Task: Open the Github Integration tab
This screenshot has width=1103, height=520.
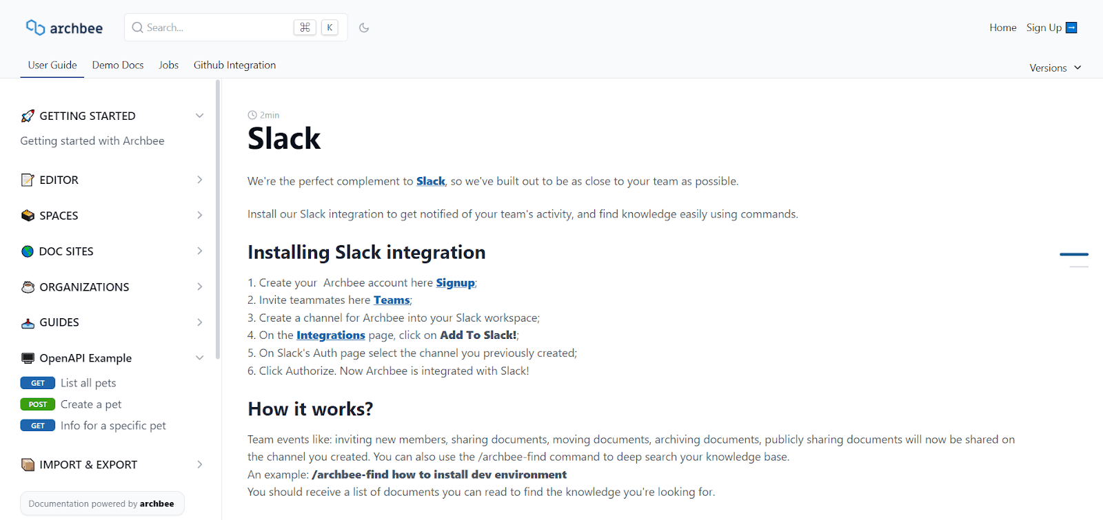Action: pyautogui.click(x=234, y=65)
